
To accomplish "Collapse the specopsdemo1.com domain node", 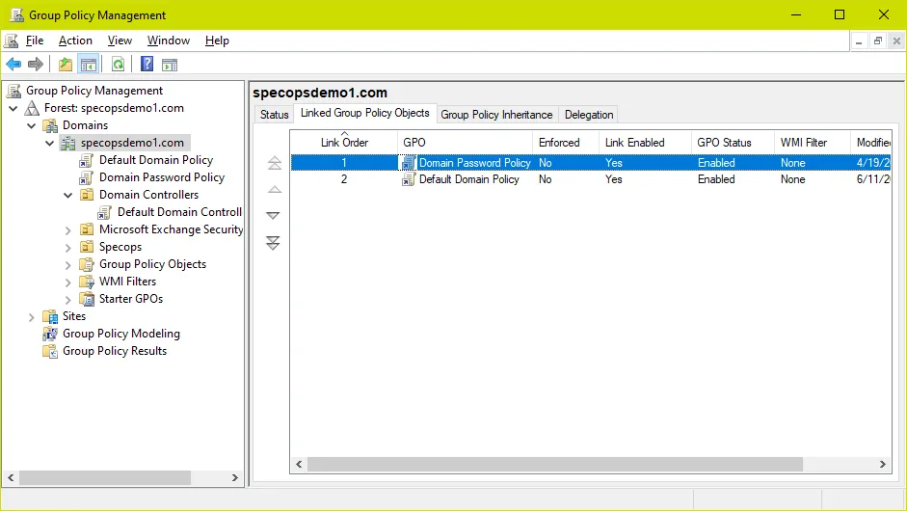I will click(50, 143).
